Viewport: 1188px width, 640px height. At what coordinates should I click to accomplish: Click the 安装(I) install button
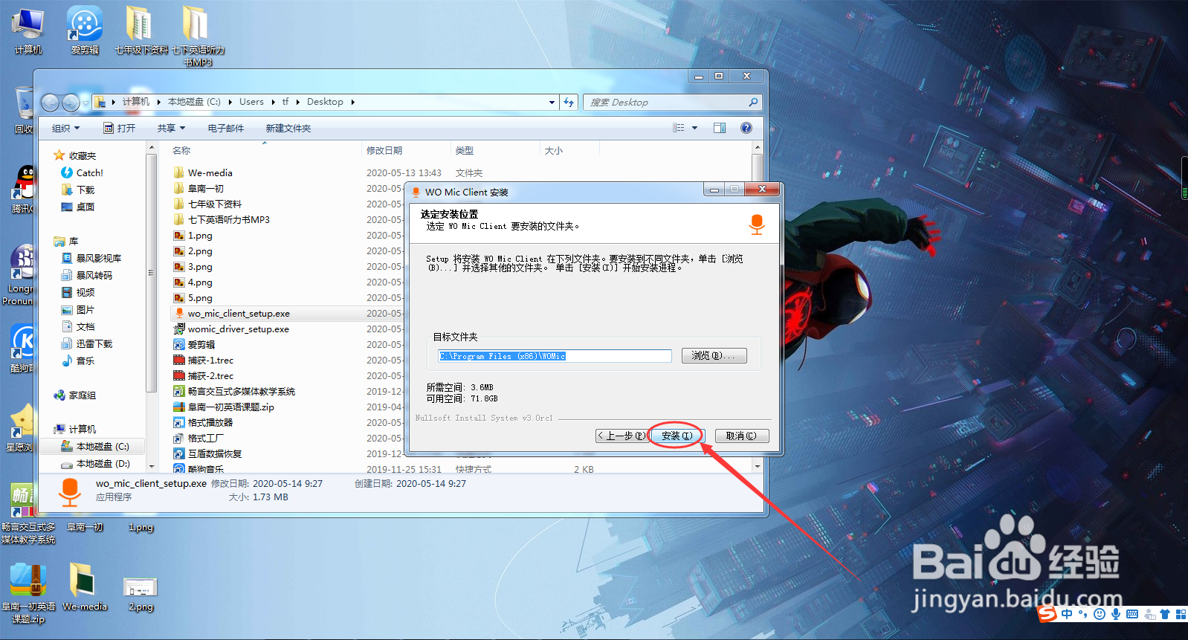click(x=677, y=436)
